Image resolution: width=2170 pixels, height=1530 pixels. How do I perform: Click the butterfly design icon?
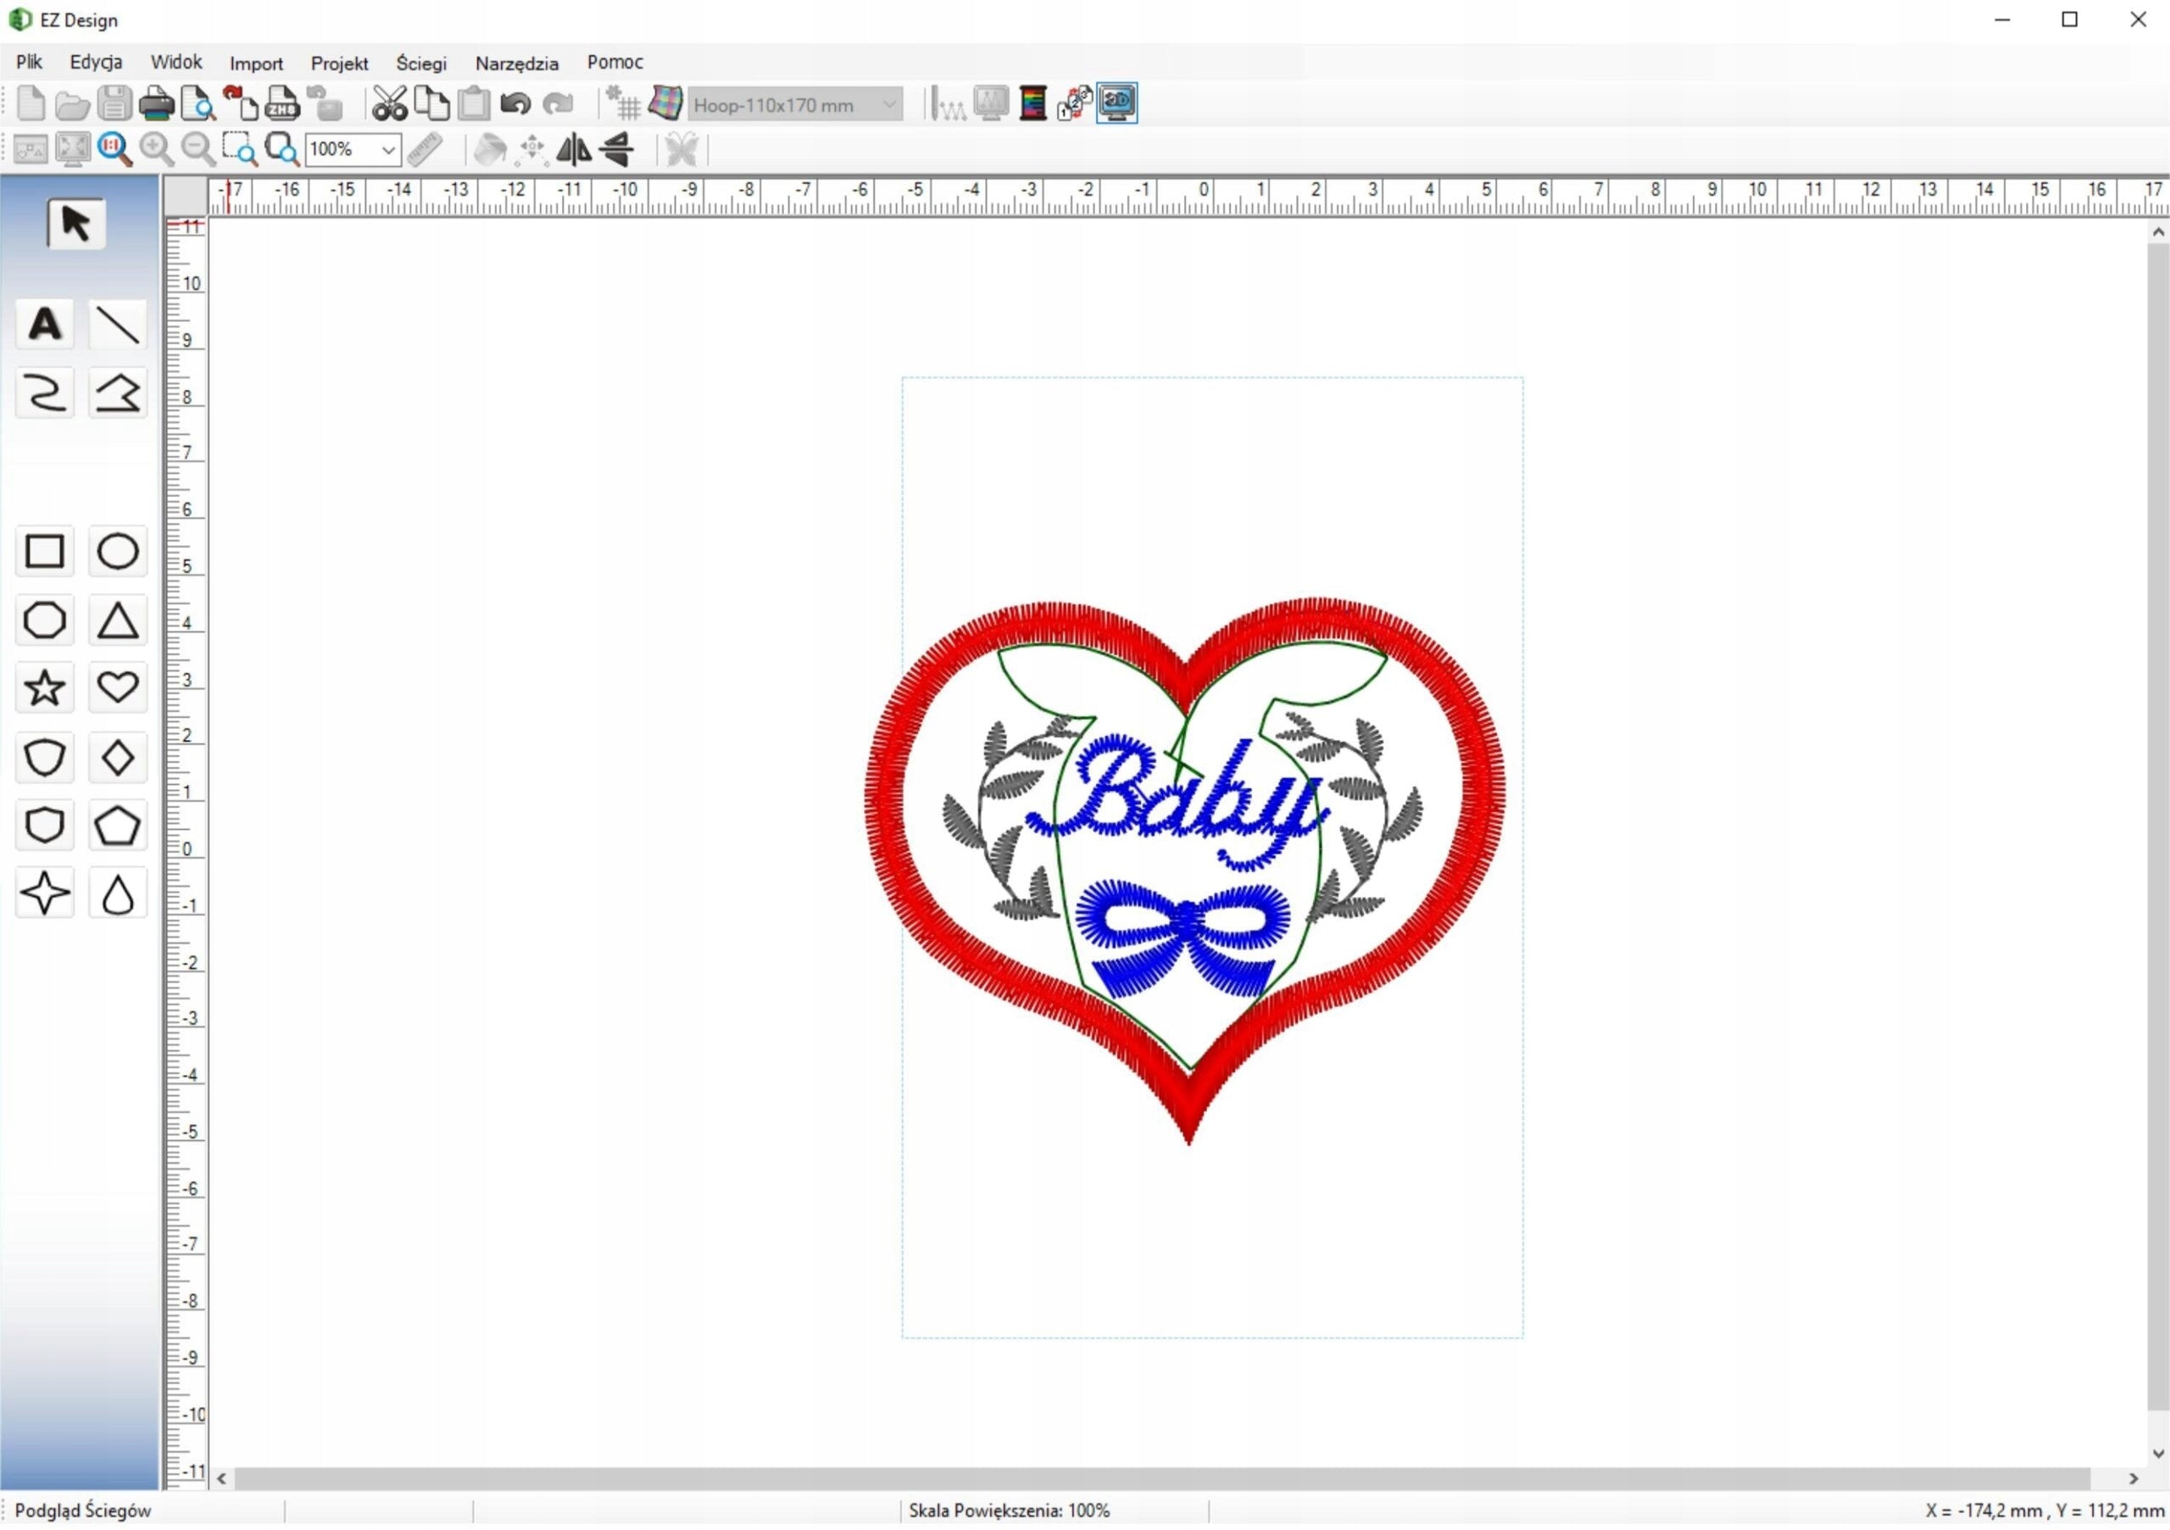[682, 149]
